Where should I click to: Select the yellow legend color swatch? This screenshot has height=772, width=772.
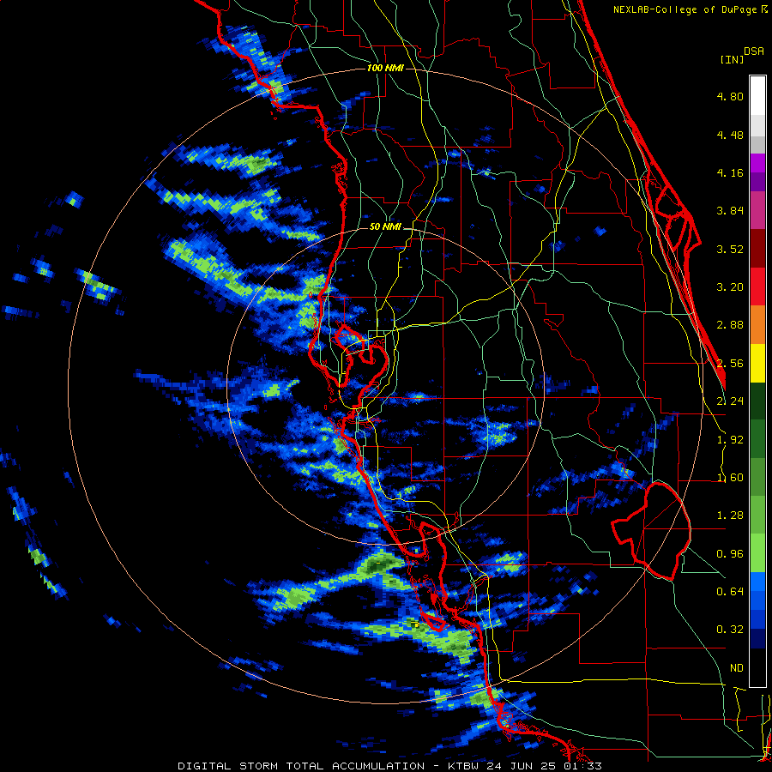(x=757, y=363)
